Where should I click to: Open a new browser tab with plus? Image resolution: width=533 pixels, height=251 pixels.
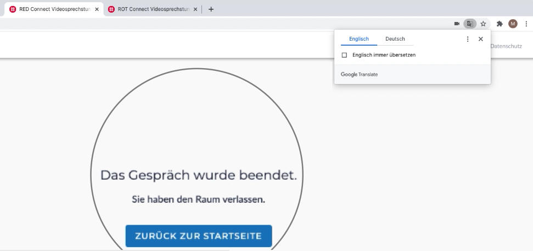(211, 9)
